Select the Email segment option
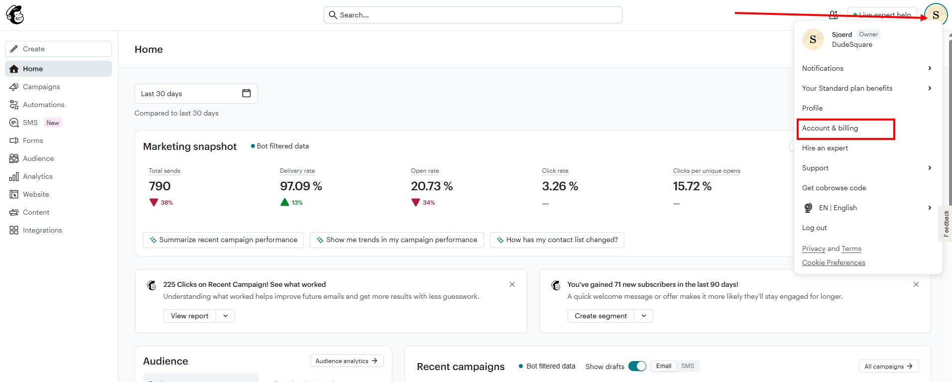Screen dimensions: 952x382 (x=664, y=366)
